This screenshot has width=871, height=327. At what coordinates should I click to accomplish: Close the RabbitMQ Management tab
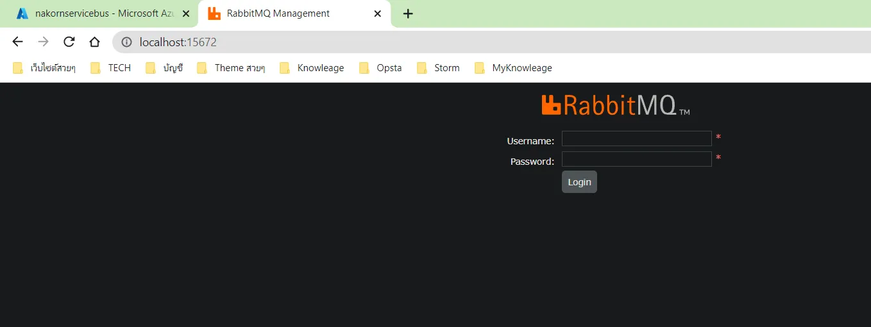pos(378,13)
